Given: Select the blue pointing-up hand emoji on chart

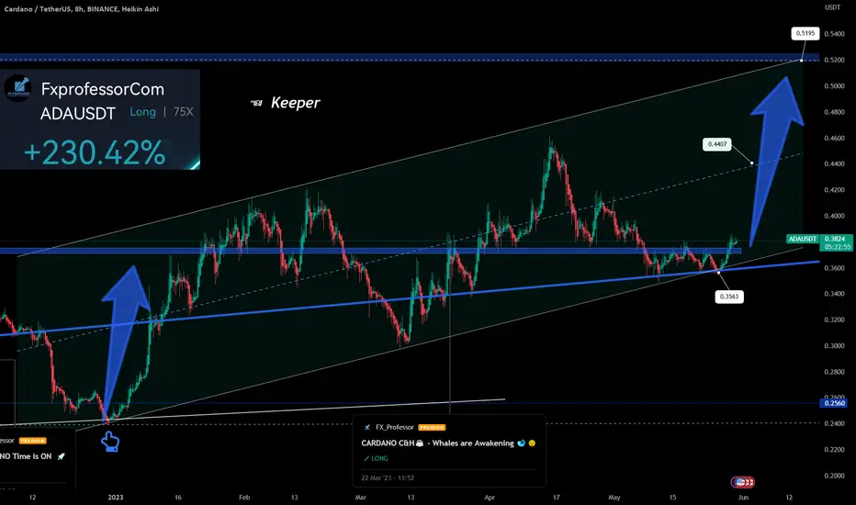Looking at the screenshot, I should pos(109,442).
